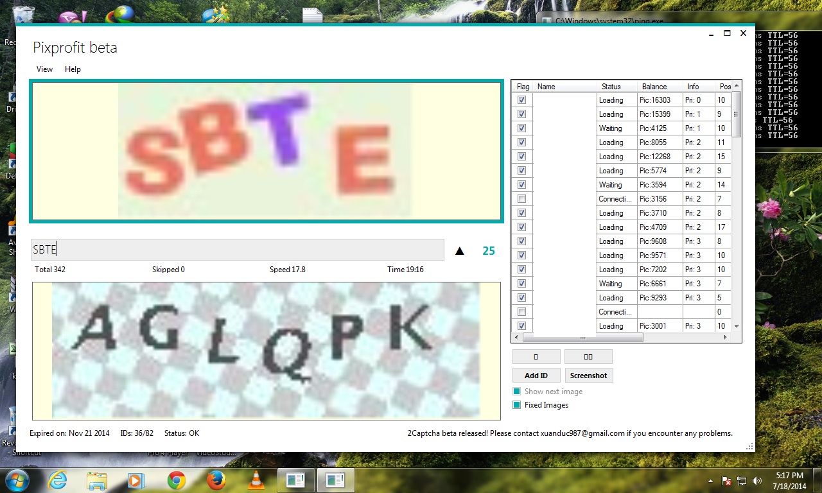This screenshot has width=822, height=493.
Task: Open the View menu
Action: tap(44, 69)
